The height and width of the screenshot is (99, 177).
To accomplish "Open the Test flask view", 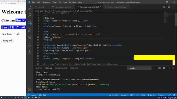I will tap(30, 45).
